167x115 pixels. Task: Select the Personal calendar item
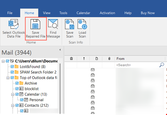[36, 100]
